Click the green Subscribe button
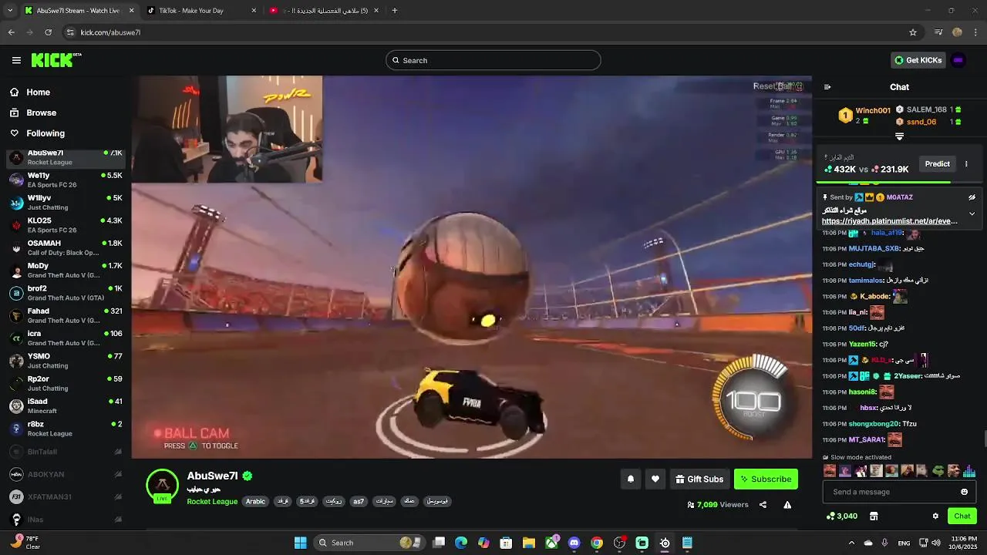This screenshot has width=987, height=555. pyautogui.click(x=766, y=479)
